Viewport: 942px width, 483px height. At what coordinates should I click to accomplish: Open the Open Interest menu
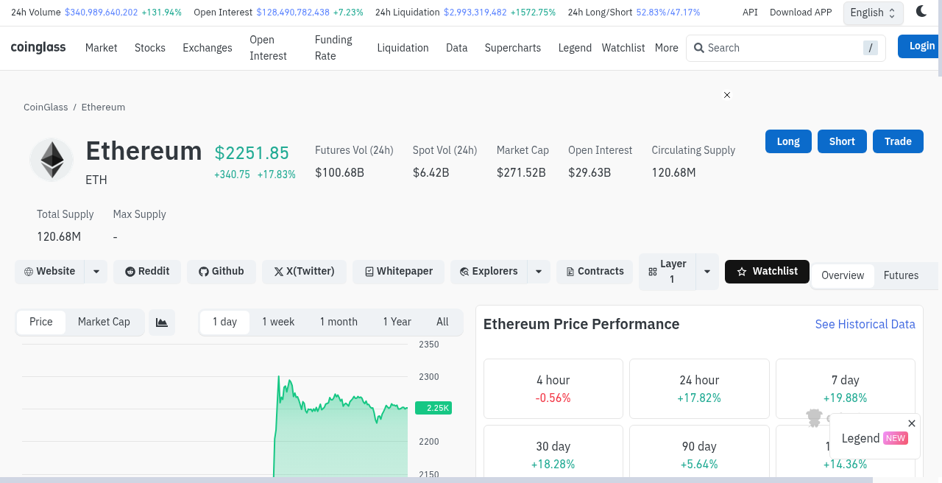pos(269,48)
